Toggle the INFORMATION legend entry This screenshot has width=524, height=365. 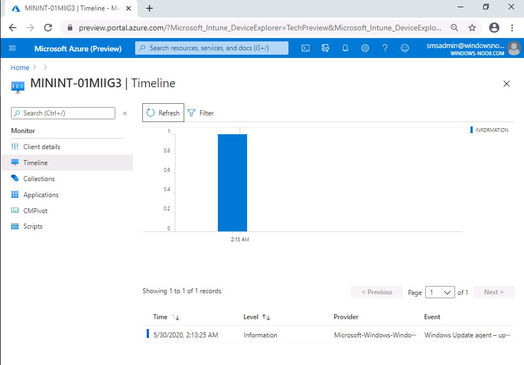(489, 130)
